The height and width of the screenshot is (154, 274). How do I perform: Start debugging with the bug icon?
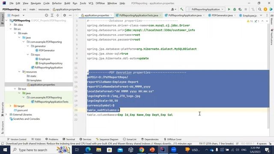[235, 9]
